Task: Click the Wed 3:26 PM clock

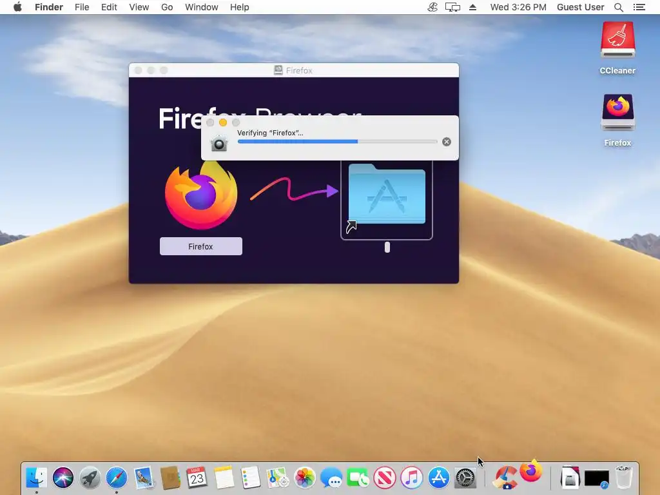Action: pyautogui.click(x=518, y=7)
